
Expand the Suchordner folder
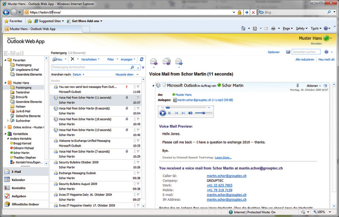click(8, 121)
